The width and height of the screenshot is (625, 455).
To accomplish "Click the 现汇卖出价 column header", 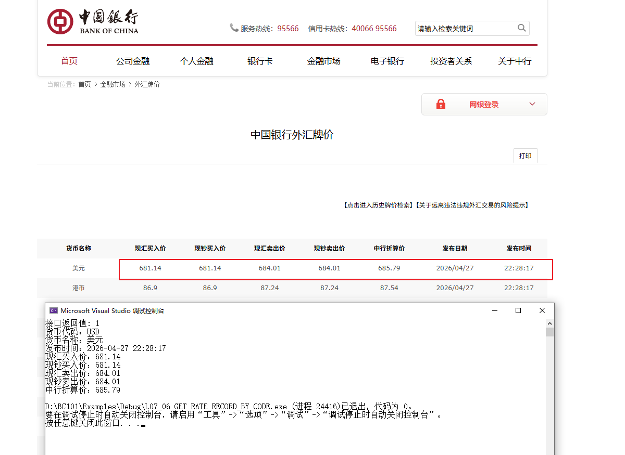I will click(x=270, y=249).
